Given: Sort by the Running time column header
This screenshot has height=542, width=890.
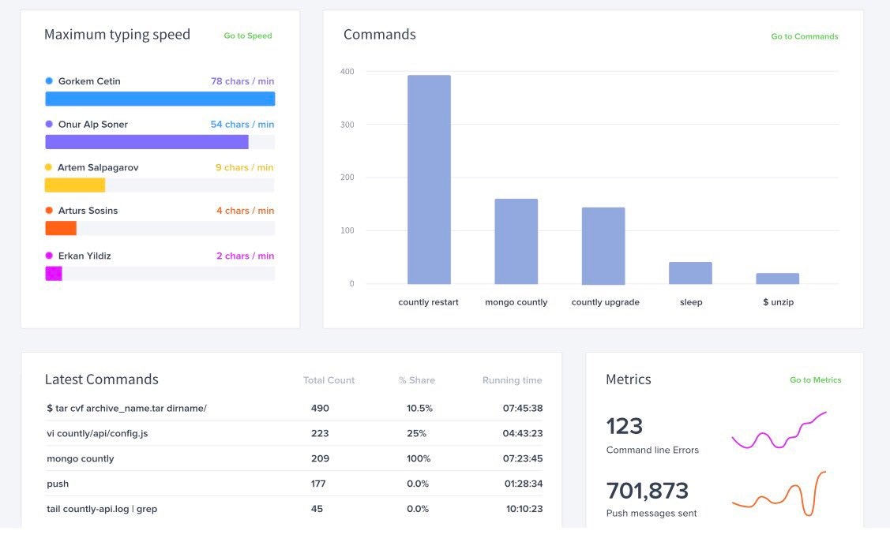Looking at the screenshot, I should (x=512, y=380).
